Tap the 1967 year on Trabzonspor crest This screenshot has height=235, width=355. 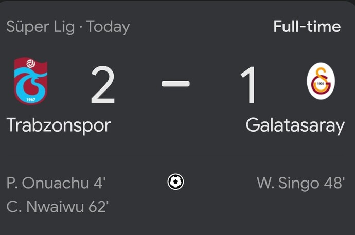[31, 100]
